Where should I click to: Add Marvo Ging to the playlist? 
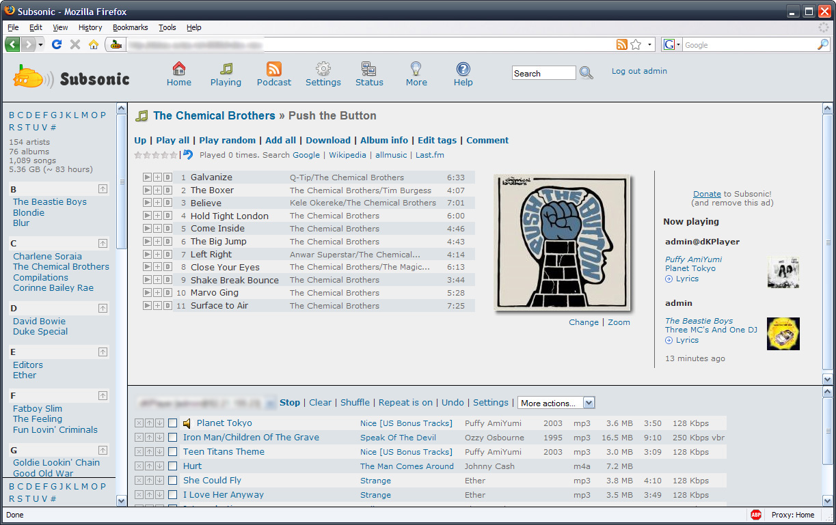[157, 293]
